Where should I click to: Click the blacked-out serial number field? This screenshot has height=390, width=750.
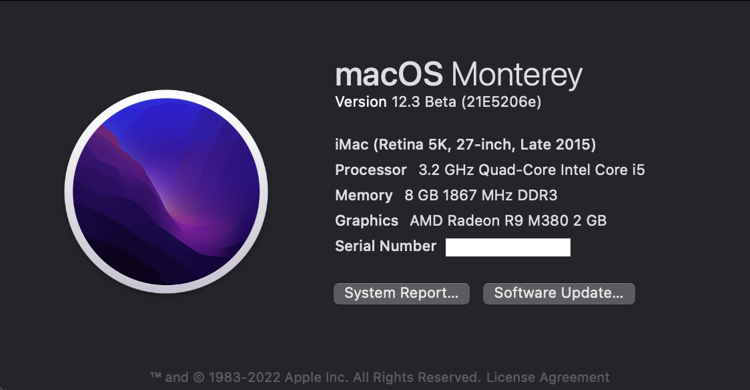508,247
